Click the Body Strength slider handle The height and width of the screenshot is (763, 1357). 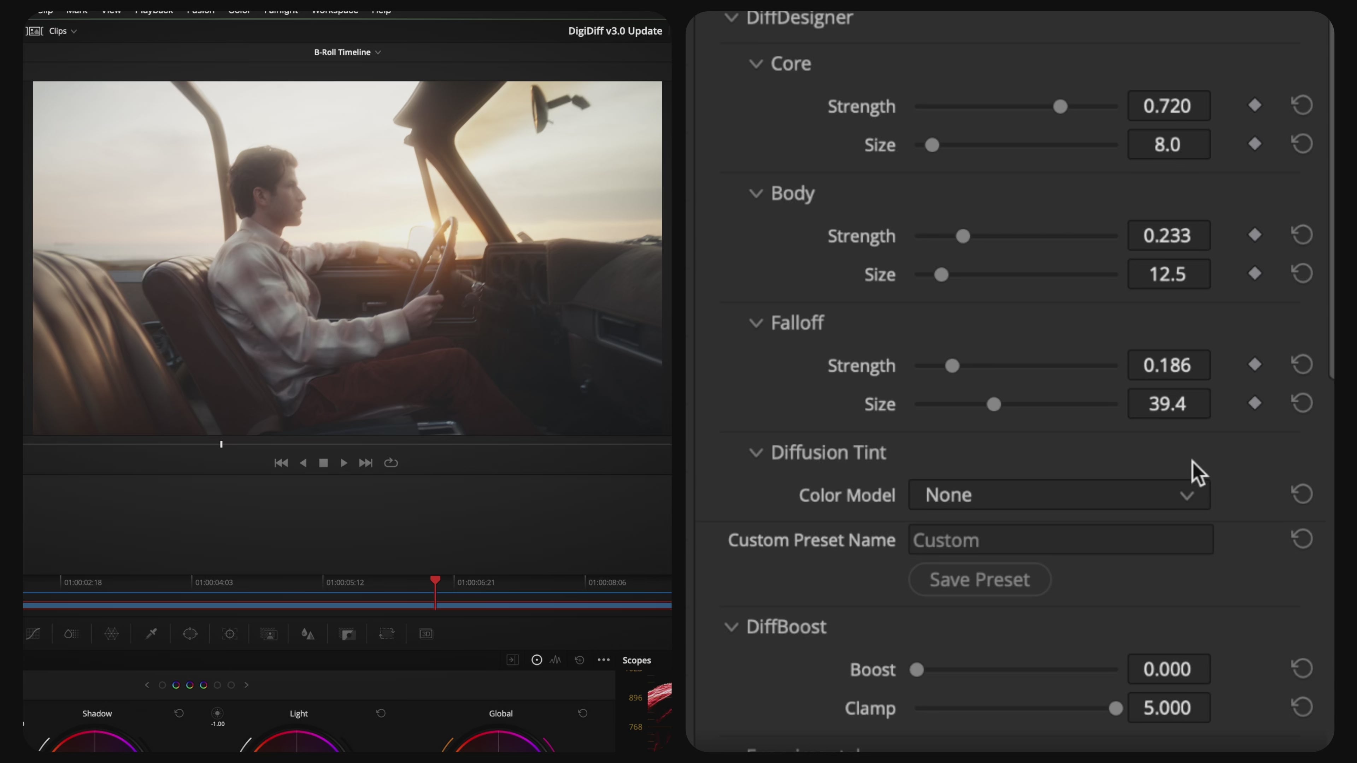coord(963,236)
